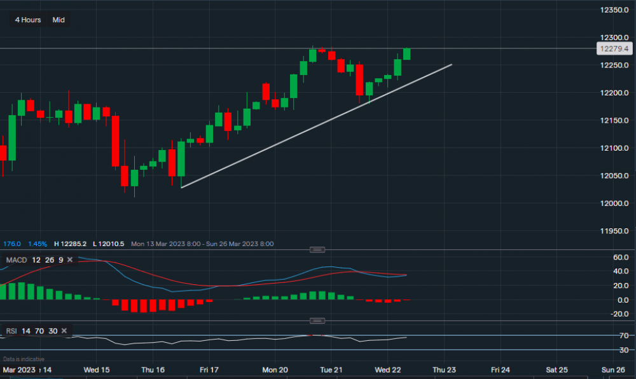Viewport: 636px width, 379px height.
Task: Click the current price label 12279.4
Action: (x=614, y=48)
